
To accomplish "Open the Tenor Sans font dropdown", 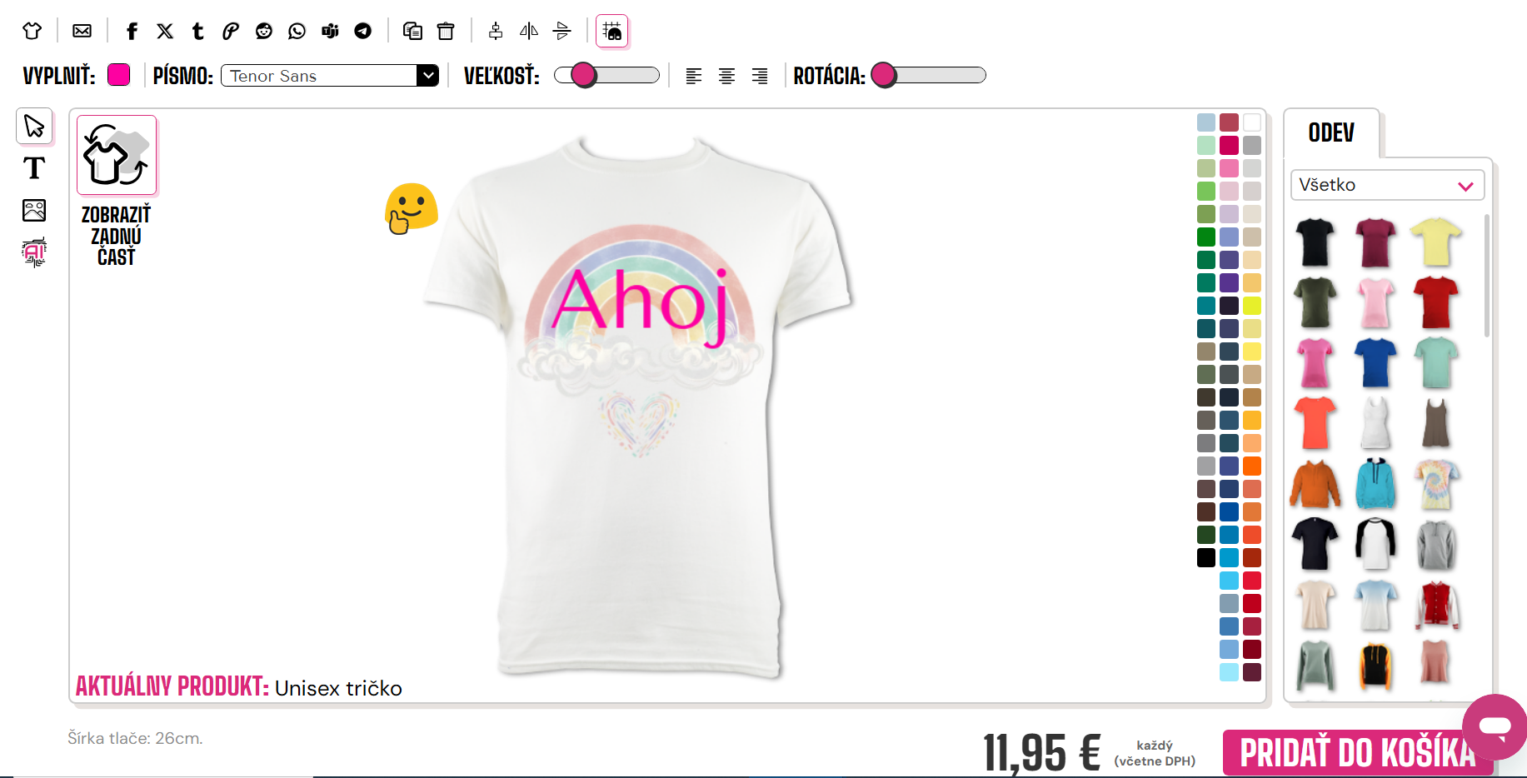I will 330,76.
